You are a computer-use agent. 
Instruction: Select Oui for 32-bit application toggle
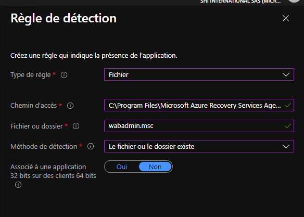122,167
